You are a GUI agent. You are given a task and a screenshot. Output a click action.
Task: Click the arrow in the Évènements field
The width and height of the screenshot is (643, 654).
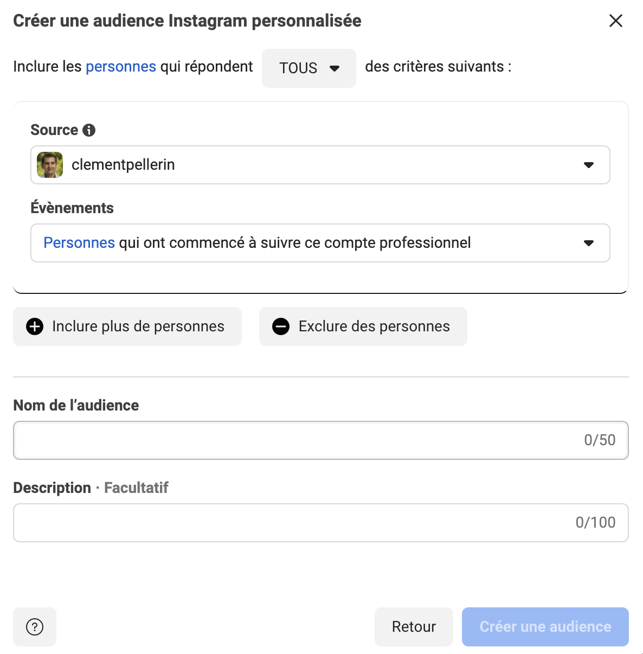tap(589, 243)
